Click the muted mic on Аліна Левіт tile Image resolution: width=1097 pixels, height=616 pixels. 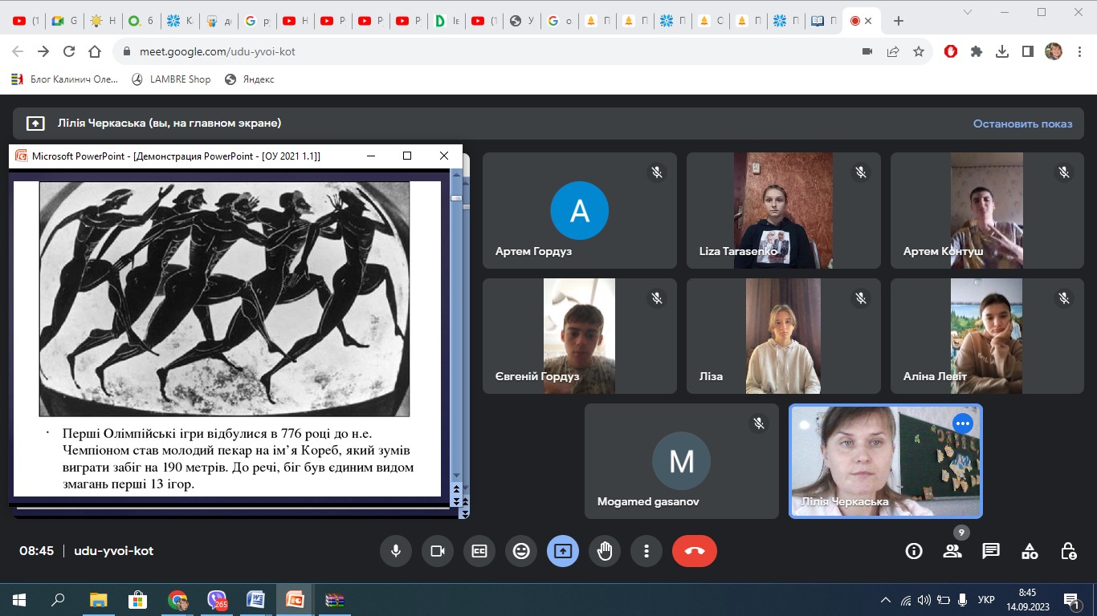pyautogui.click(x=1065, y=298)
